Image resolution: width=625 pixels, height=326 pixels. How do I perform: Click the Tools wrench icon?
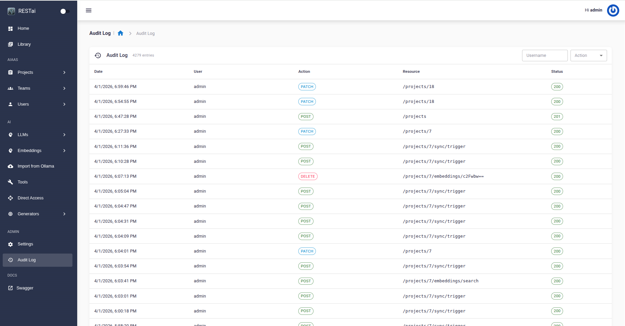[10, 182]
